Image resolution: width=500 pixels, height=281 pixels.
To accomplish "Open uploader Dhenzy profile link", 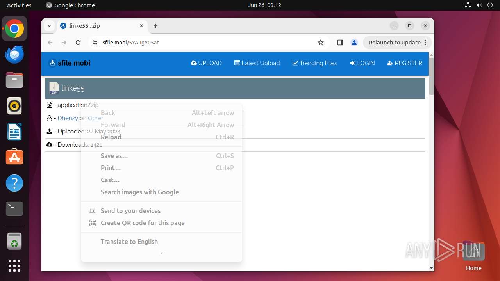I will (x=68, y=118).
